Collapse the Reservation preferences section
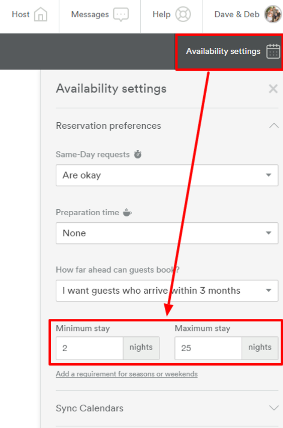The width and height of the screenshot is (283, 428). click(x=274, y=126)
